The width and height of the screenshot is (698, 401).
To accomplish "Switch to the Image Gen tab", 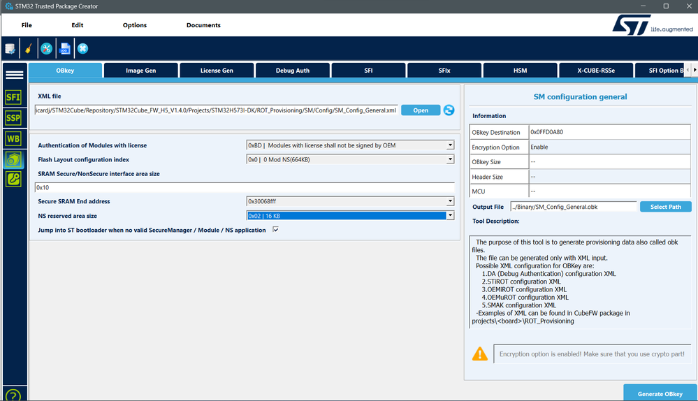I will pyautogui.click(x=140, y=71).
